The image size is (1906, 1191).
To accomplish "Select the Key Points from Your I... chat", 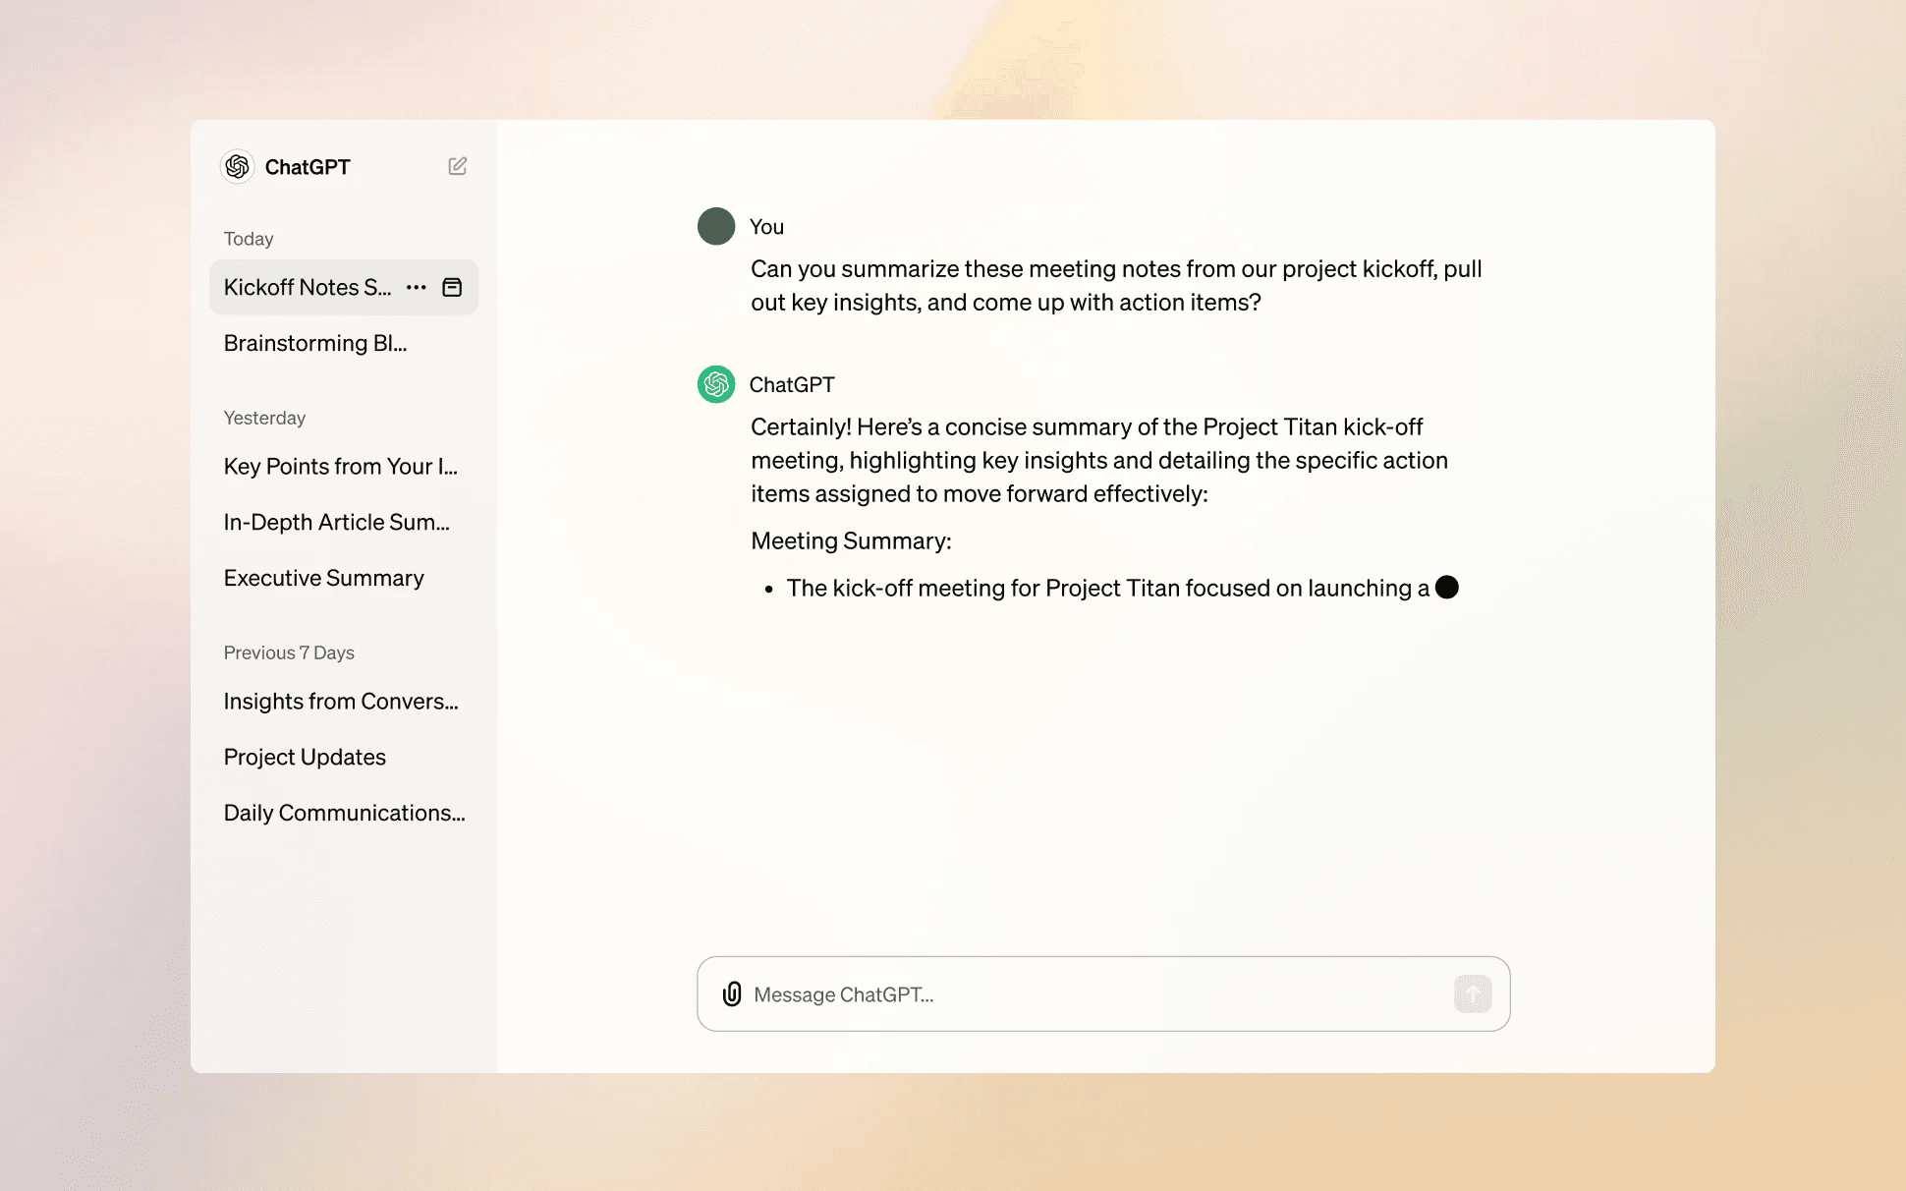I will 342,465.
